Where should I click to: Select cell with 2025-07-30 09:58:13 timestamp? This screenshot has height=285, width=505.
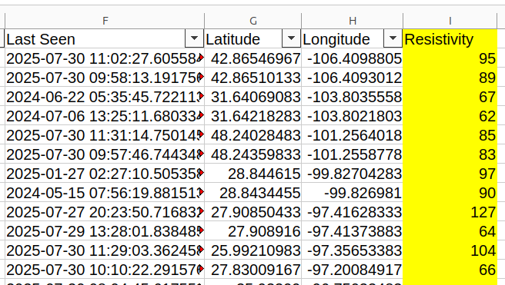105,78
